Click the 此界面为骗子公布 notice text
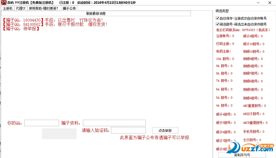 click(155, 138)
